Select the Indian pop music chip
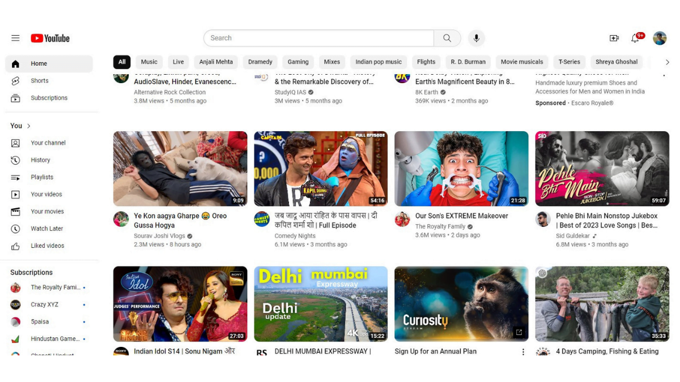 [x=379, y=62]
